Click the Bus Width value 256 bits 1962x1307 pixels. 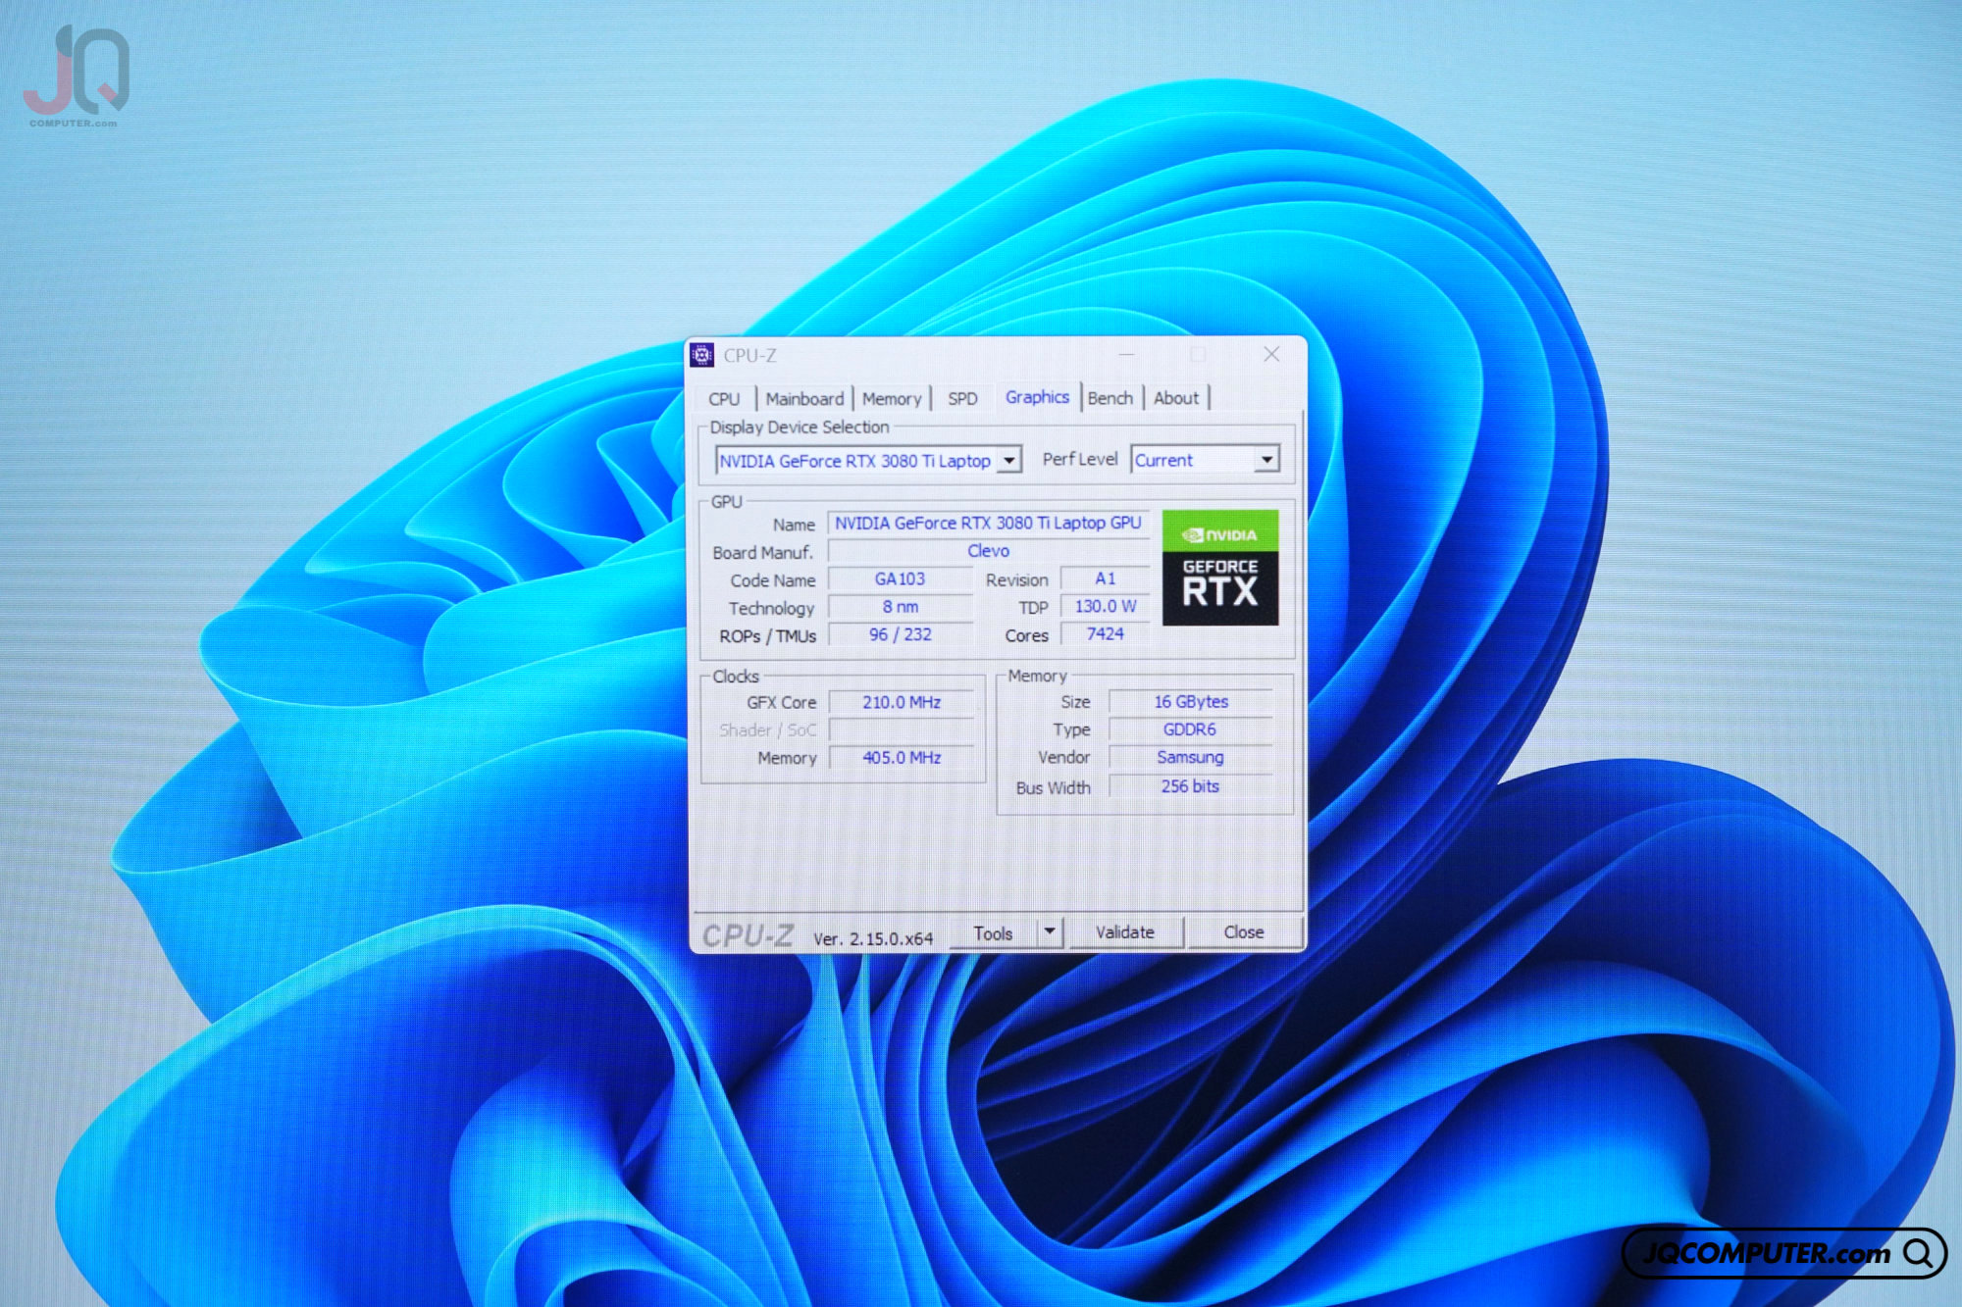[x=1191, y=786]
